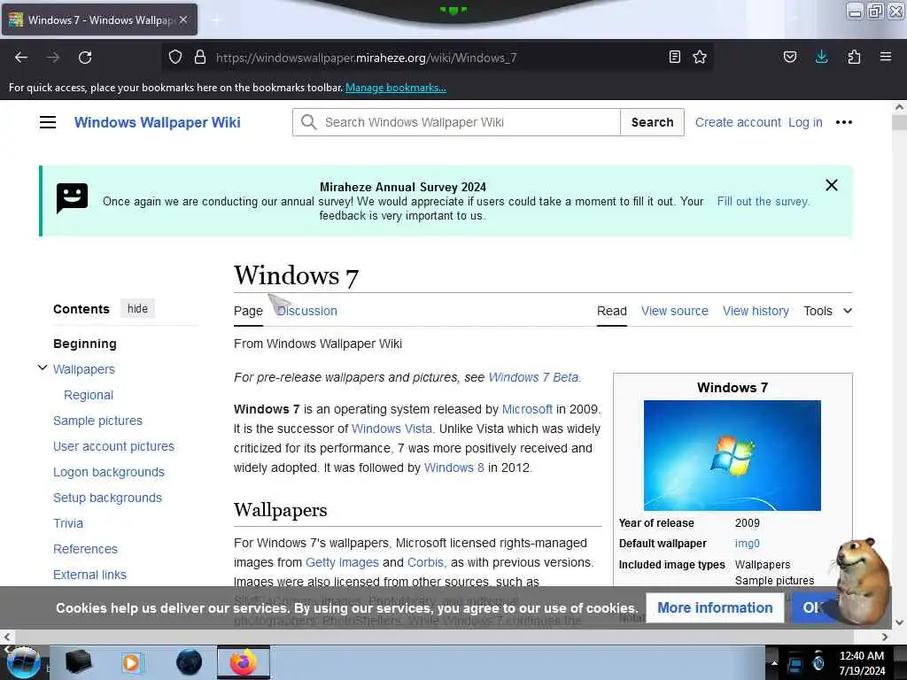Image resolution: width=907 pixels, height=680 pixels.
Task: Launch the media player taskbar icon
Action: pyautogui.click(x=132, y=662)
